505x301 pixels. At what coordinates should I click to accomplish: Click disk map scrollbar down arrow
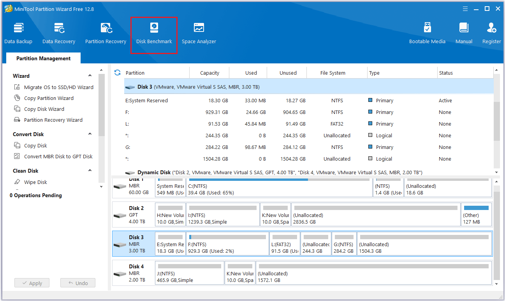(x=496, y=284)
